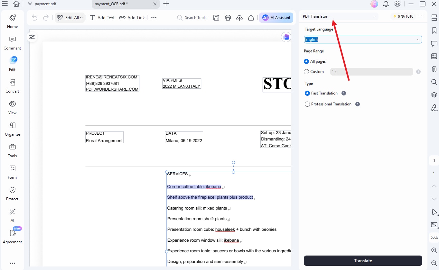Expand the PDF Translator panel dropdown
Screen dimensions: 439x270
375,16
